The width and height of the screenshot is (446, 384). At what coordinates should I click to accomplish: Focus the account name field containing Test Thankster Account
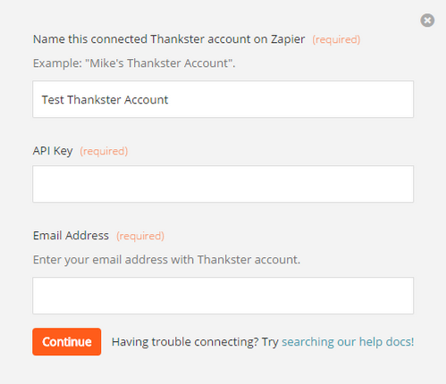point(223,99)
